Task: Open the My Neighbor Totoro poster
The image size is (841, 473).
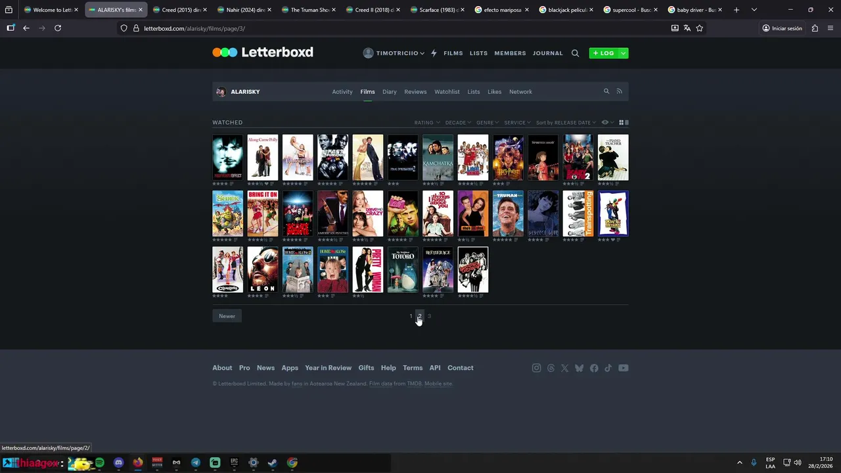Action: tap(403, 269)
